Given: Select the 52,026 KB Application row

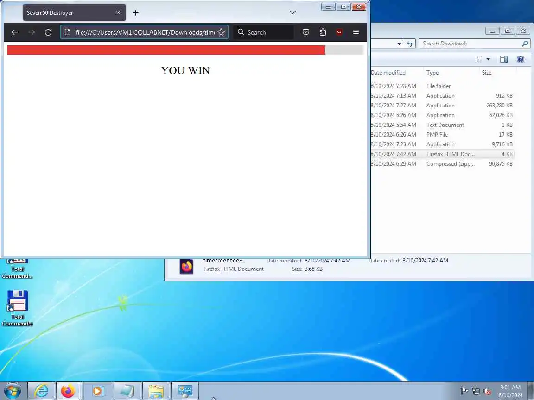Looking at the screenshot, I should (x=442, y=115).
